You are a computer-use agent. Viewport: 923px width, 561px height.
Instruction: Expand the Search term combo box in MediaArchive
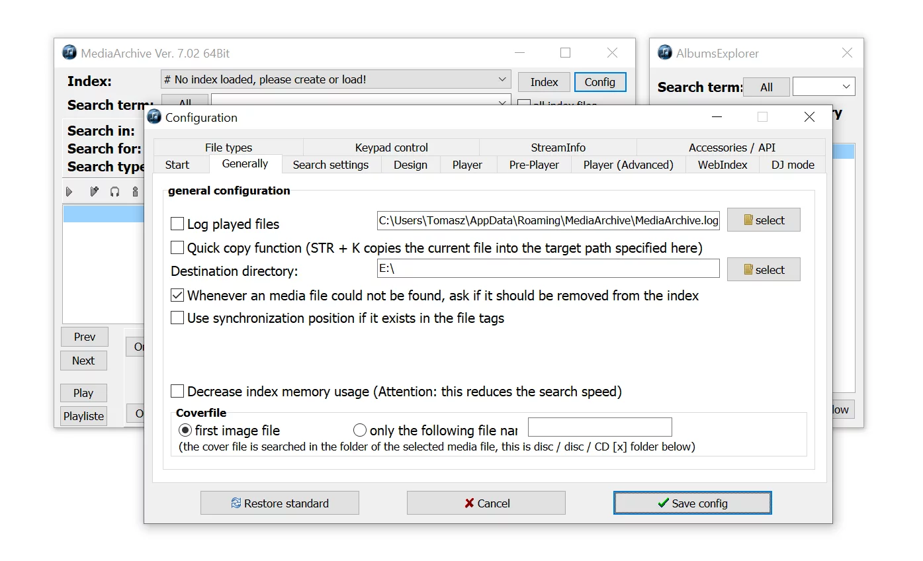point(502,103)
